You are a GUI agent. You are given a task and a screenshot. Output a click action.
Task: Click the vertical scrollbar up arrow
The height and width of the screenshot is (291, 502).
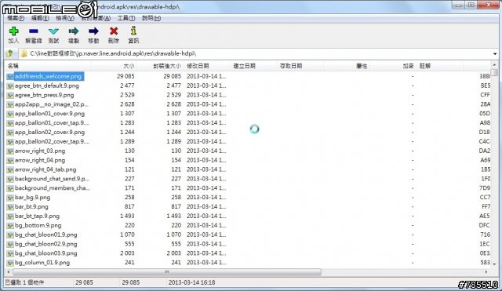[495, 65]
